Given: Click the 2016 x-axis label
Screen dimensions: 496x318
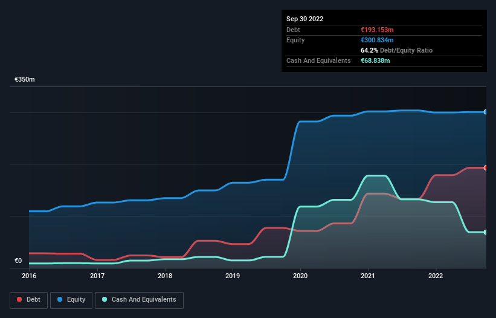Looking at the screenshot, I should (29, 276).
